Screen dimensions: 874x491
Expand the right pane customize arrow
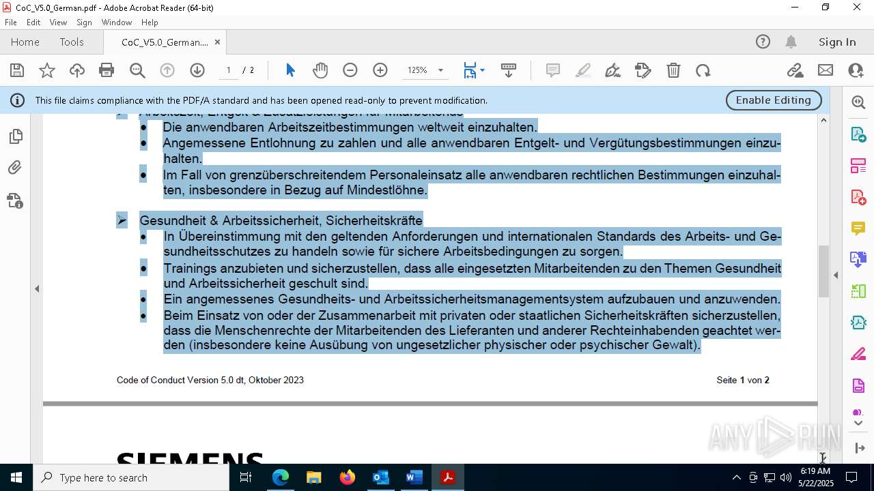pos(858,448)
